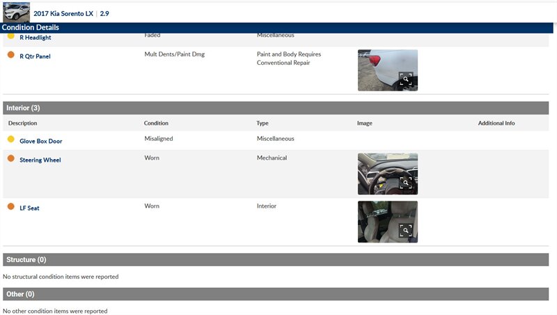Select the orange severity dot beside LF Seat
Image resolution: width=557 pixels, height=315 pixels.
coord(10,207)
